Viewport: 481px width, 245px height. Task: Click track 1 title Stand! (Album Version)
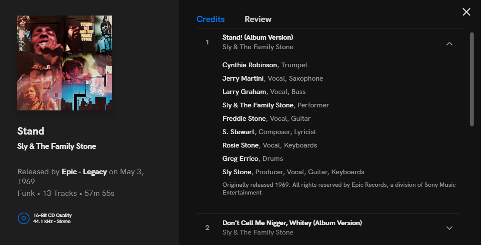pyautogui.click(x=258, y=38)
